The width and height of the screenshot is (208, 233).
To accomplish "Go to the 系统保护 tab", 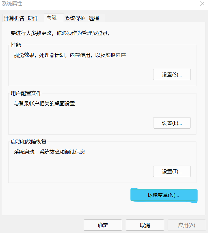I will click(75, 18).
